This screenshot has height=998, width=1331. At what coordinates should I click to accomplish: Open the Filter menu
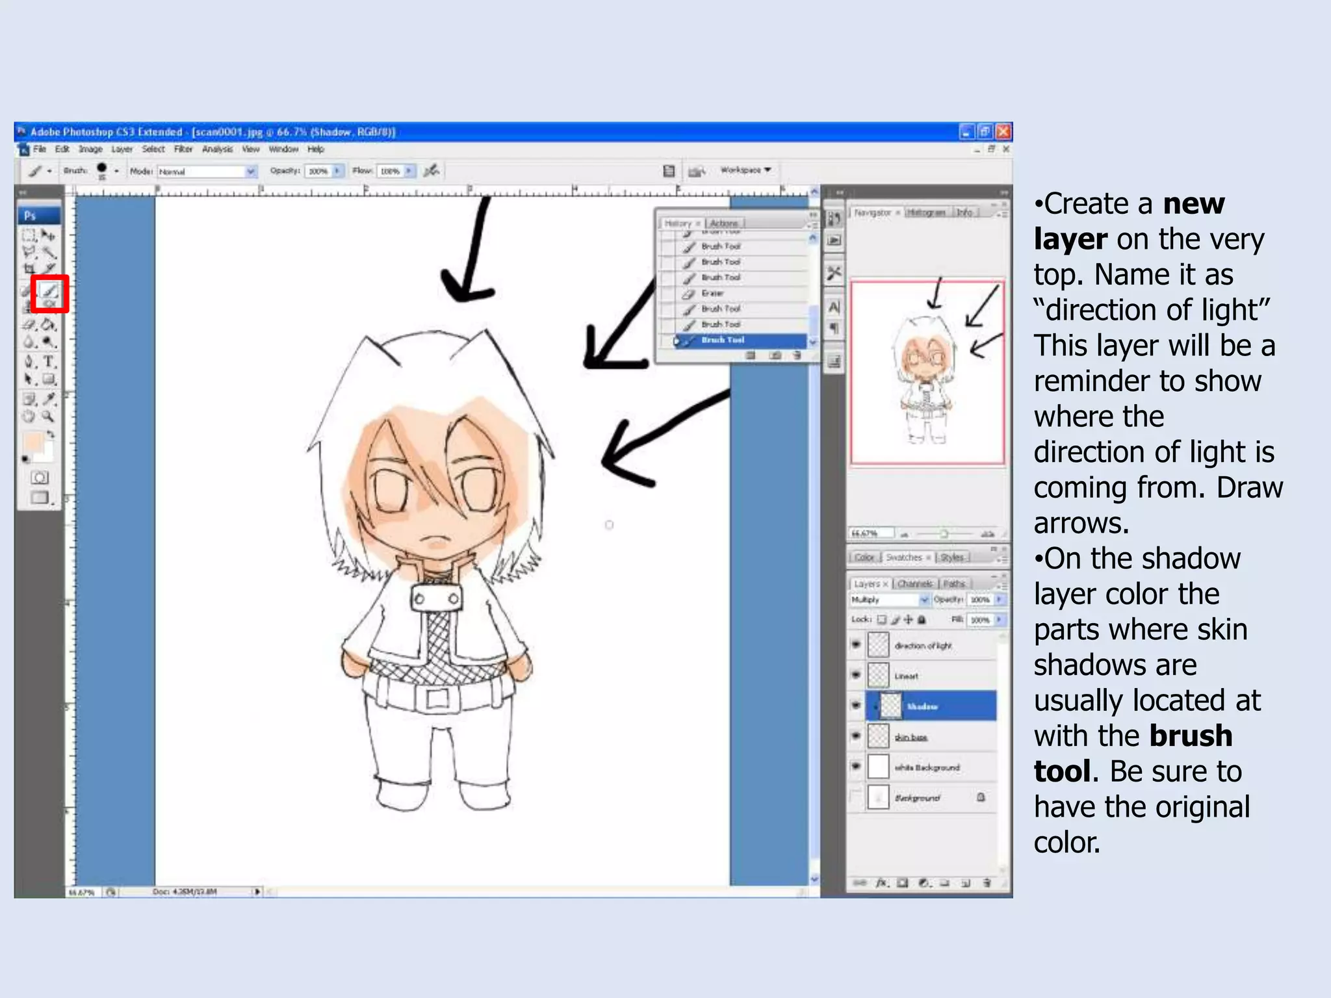point(183,149)
